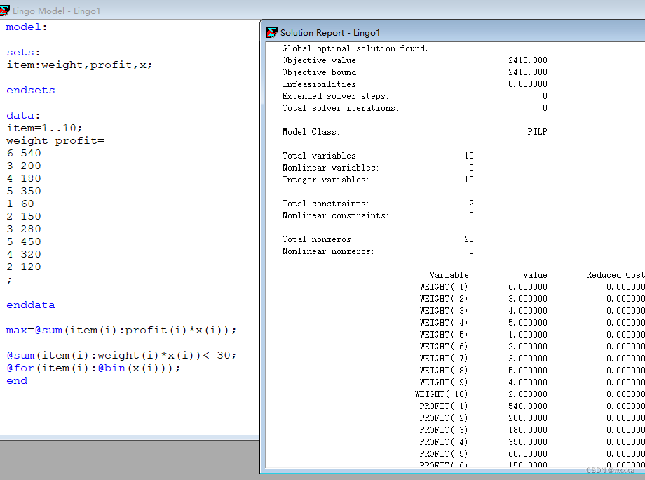Click the 'item=1..10;' line
The image size is (645, 480).
coord(44,128)
